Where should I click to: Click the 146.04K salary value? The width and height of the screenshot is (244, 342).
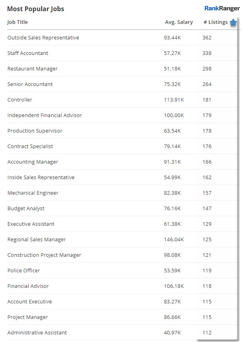(173, 240)
